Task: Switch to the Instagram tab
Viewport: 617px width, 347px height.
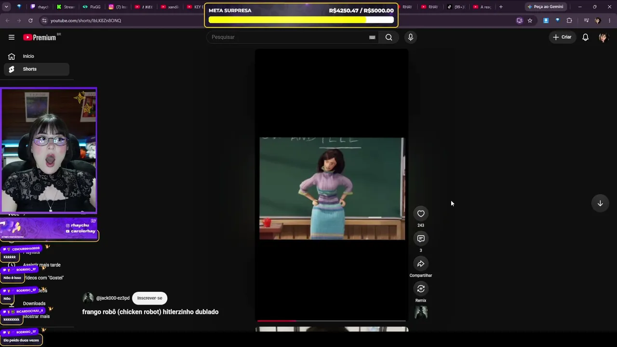Action: 117,7
